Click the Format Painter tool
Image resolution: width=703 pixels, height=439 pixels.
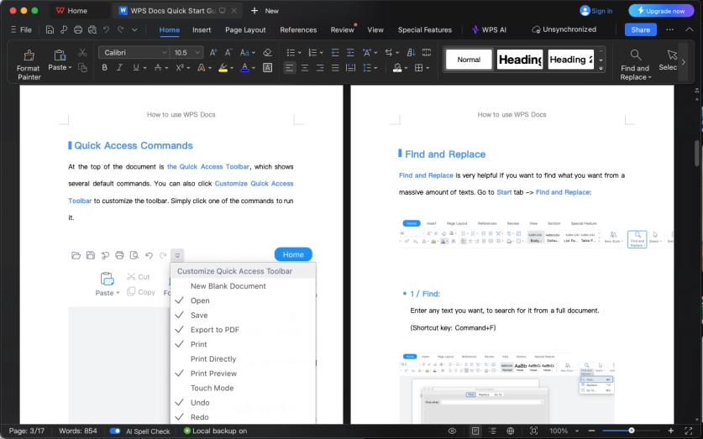29,65
